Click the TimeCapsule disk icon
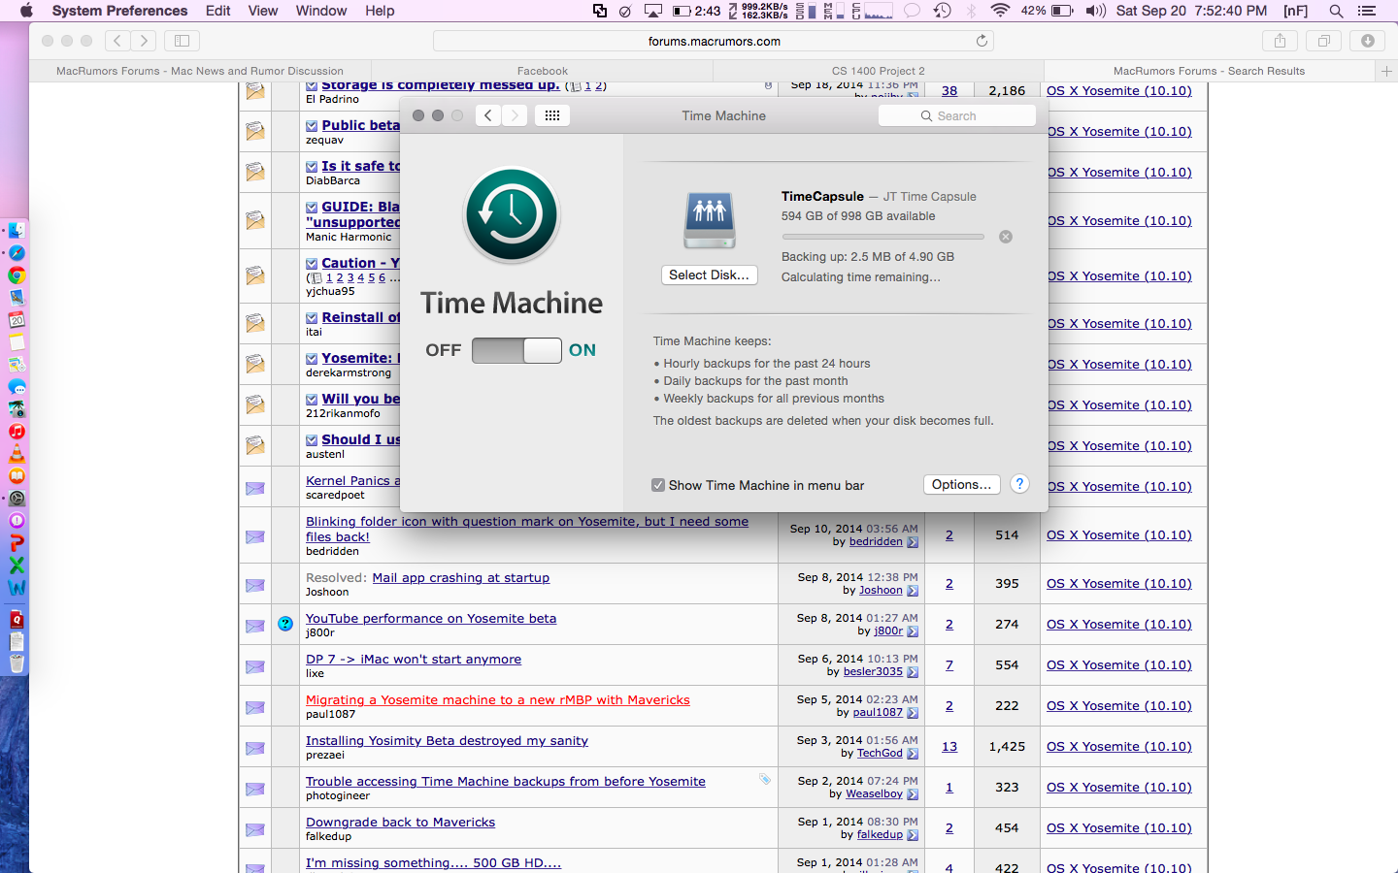 point(710,220)
